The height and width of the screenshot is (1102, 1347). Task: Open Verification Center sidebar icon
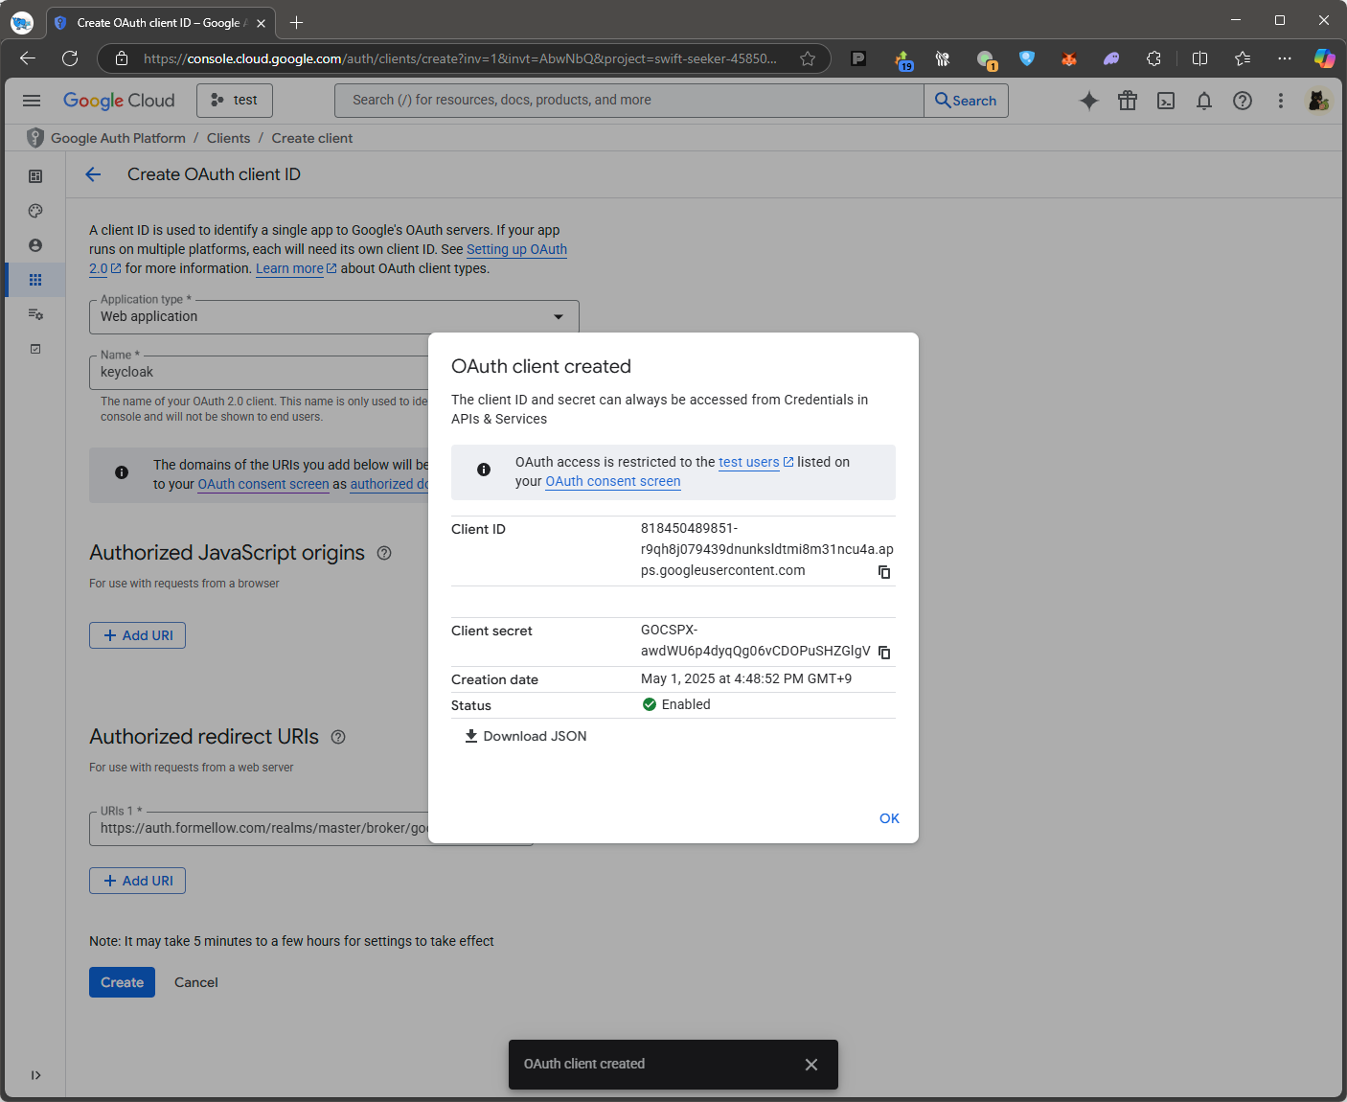click(35, 349)
